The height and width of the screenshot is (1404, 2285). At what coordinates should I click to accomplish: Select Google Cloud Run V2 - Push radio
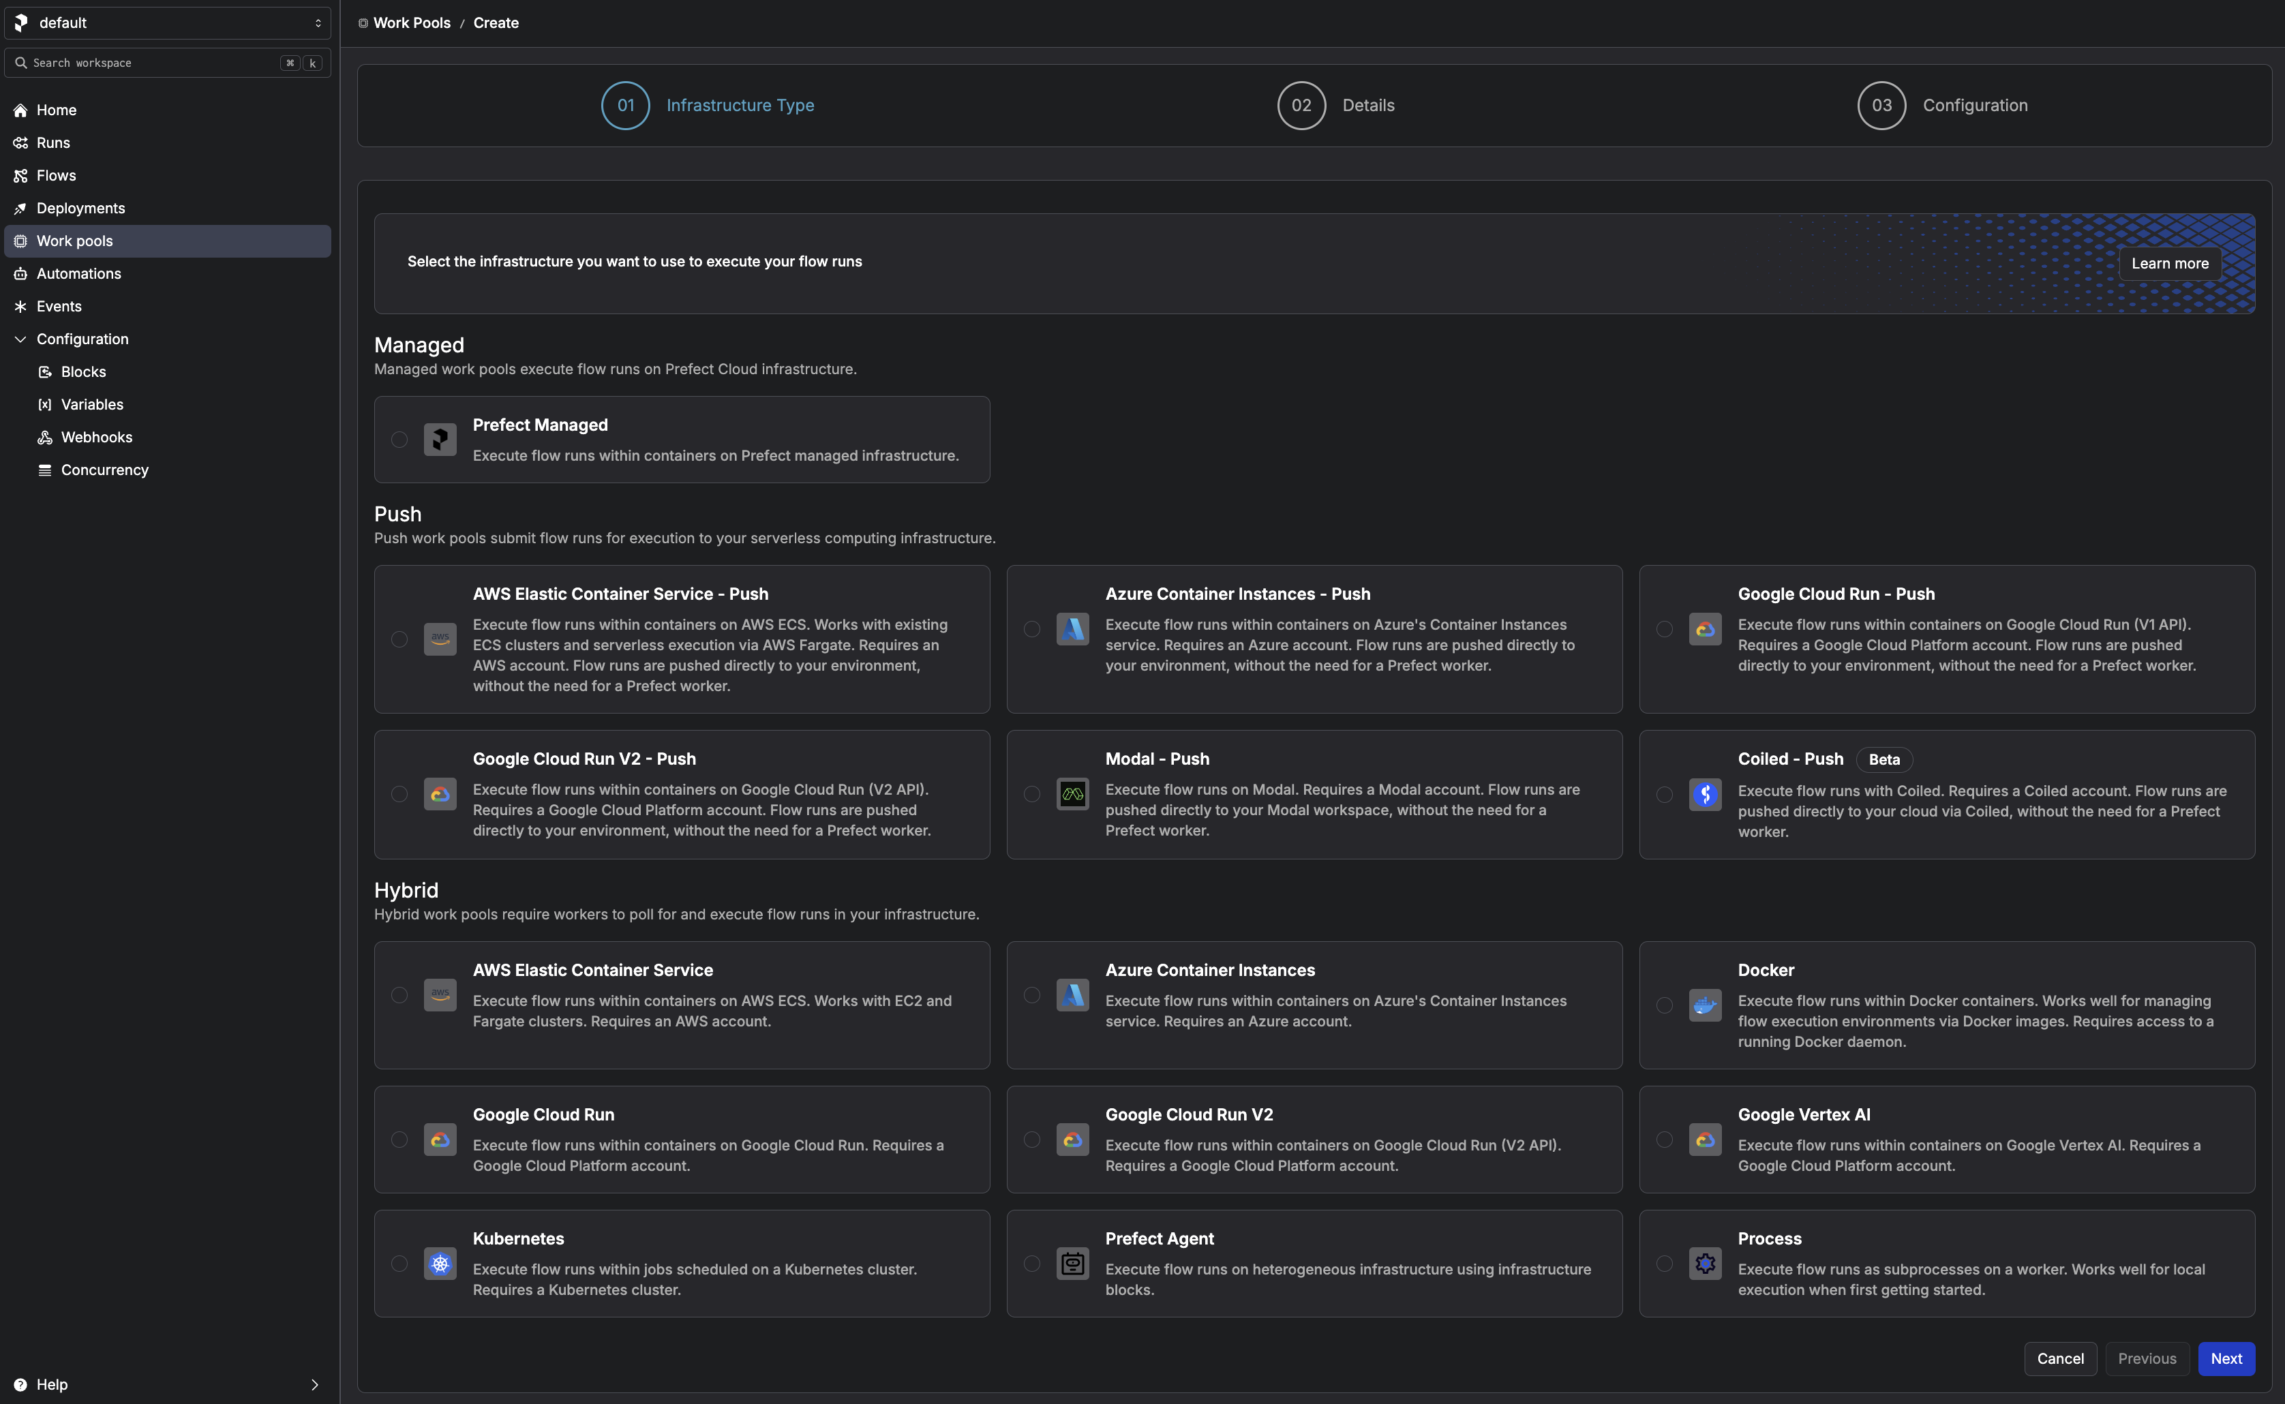(x=399, y=794)
